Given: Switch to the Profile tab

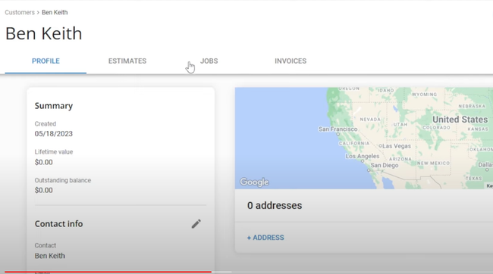Looking at the screenshot, I should click(46, 61).
